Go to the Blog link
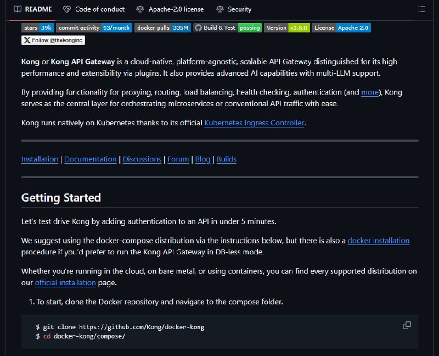 [x=202, y=159]
